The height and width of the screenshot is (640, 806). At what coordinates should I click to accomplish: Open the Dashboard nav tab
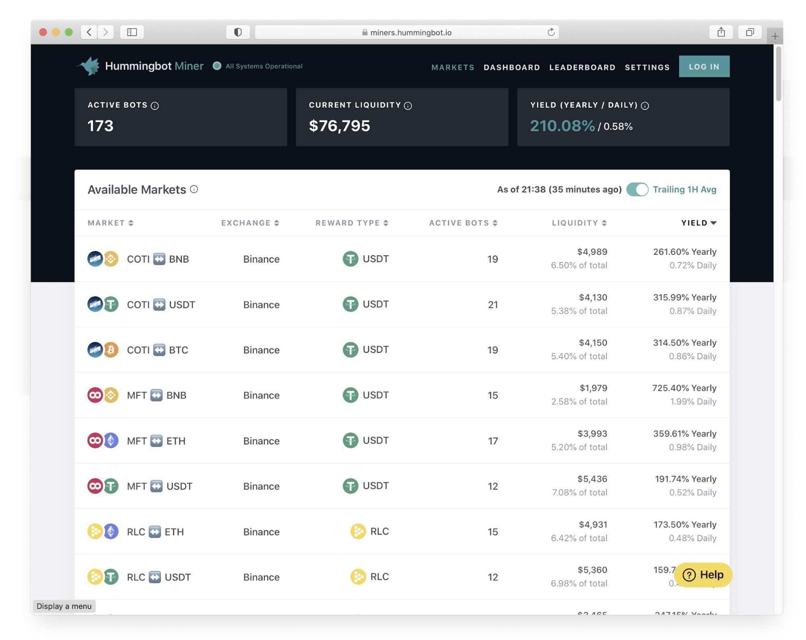(x=512, y=67)
